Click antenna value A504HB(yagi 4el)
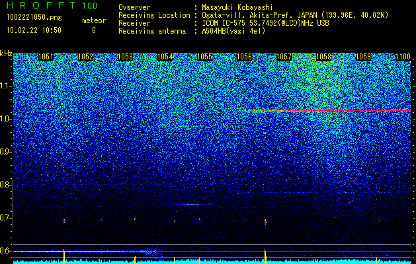 coord(233,31)
